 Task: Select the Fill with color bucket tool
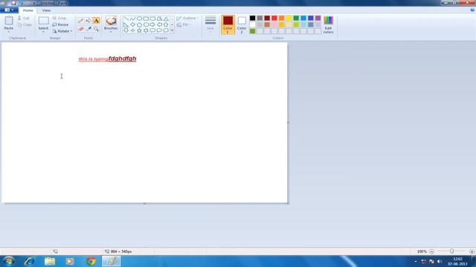(89, 21)
